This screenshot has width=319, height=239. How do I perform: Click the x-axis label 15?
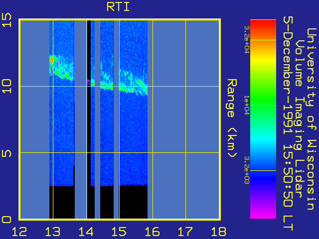[119, 232]
